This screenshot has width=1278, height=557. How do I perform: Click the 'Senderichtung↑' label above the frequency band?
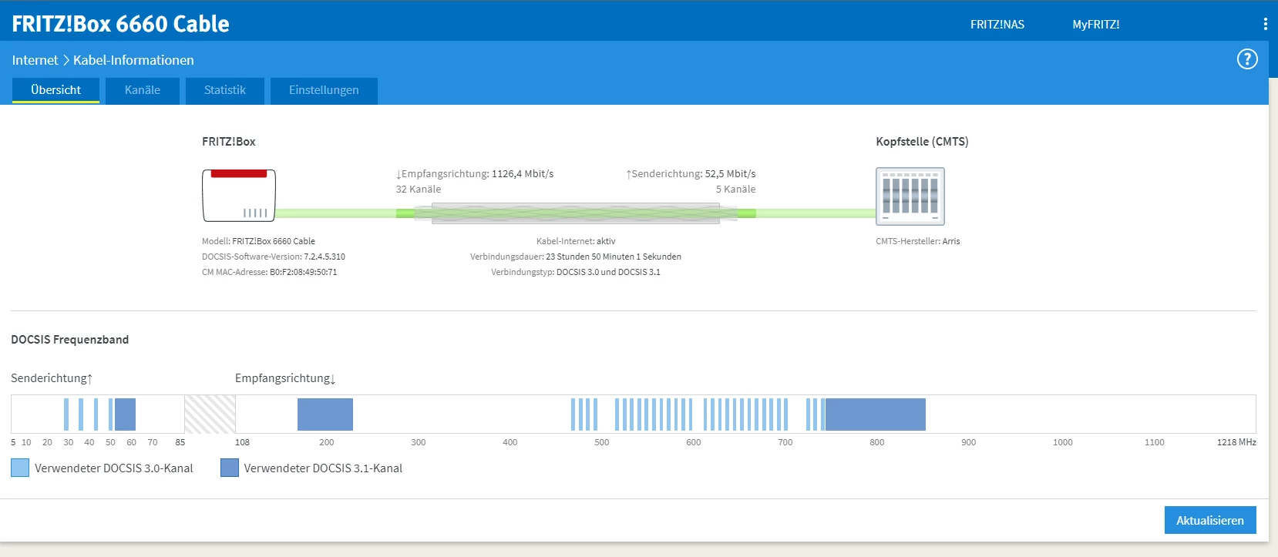click(52, 378)
